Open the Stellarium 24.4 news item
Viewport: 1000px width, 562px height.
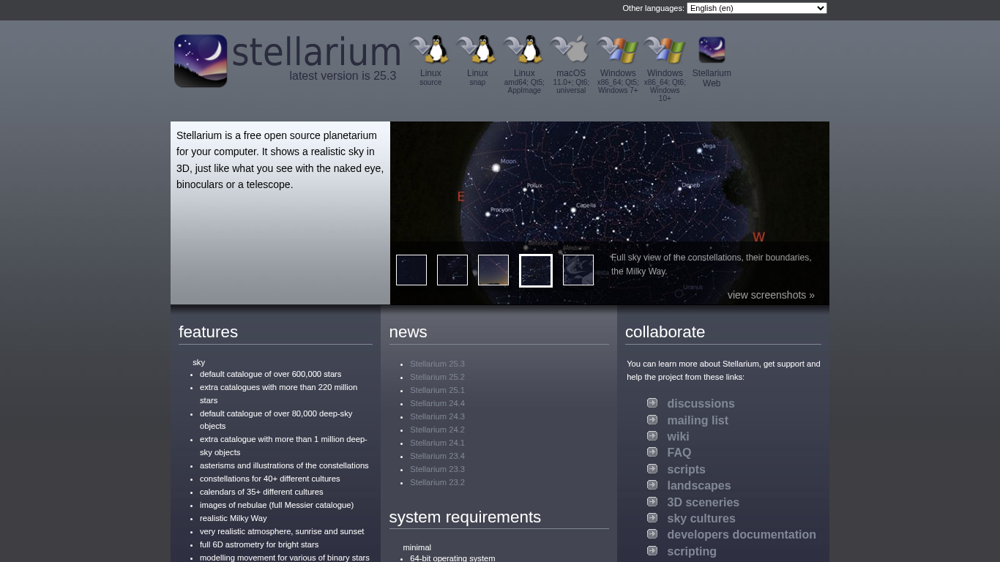tap(437, 403)
